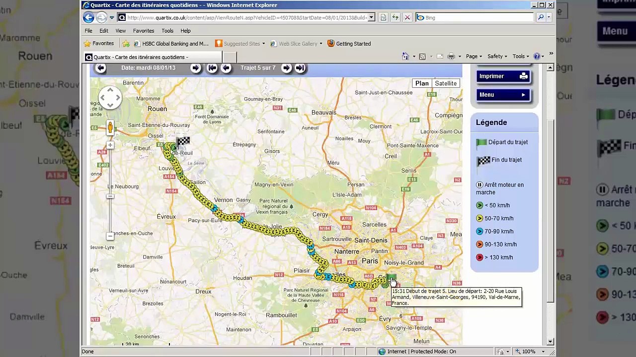Switch map to Satellite view
The image size is (636, 357).
pyautogui.click(x=446, y=83)
